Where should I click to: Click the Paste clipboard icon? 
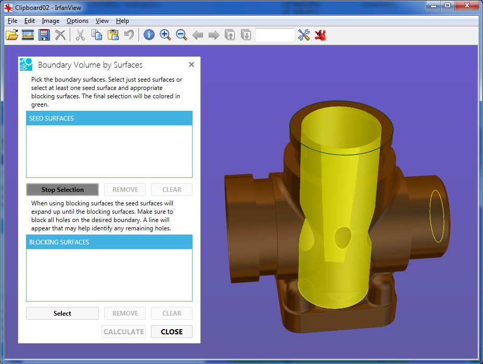pos(113,35)
